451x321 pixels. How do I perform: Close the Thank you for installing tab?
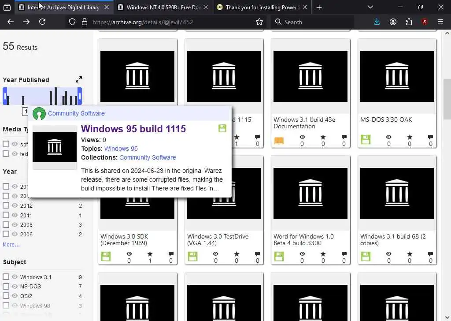pyautogui.click(x=305, y=7)
